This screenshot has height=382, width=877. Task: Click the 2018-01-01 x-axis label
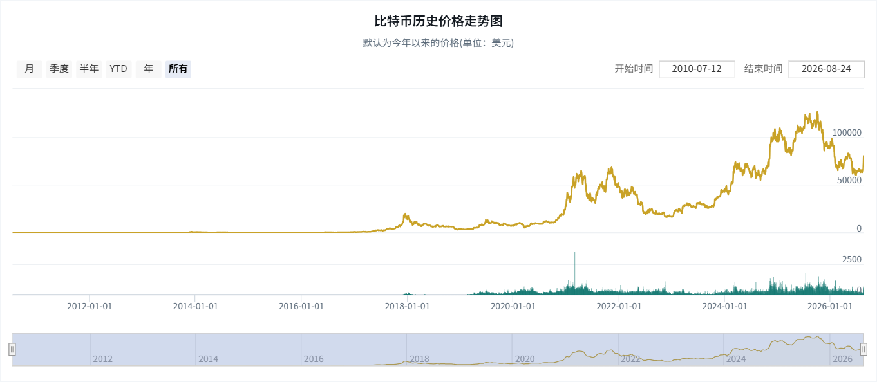pos(407,306)
